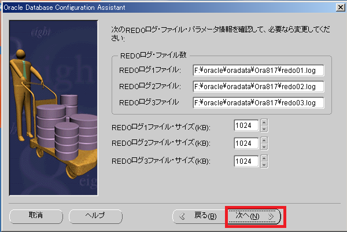Focus the REDOログ2ファイル path field
Image resolution: width=347 pixels, height=232 pixels.
tap(259, 87)
